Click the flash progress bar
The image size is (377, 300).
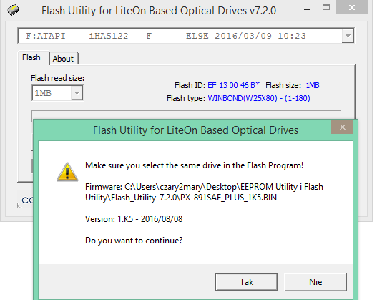[x=186, y=115]
